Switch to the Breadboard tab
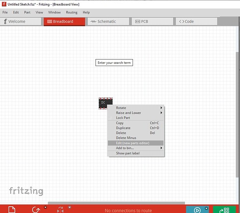 click(x=64, y=22)
